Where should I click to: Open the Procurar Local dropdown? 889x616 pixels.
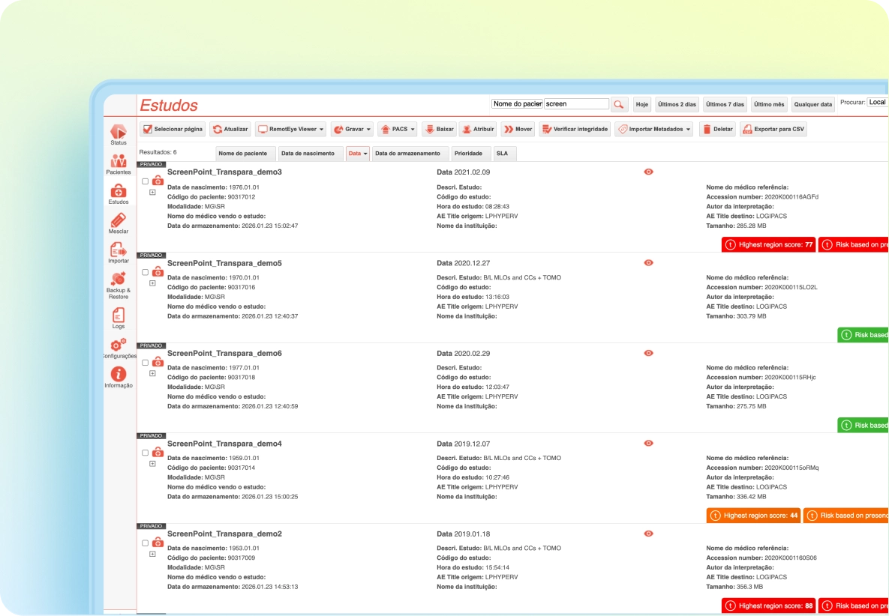(x=878, y=103)
